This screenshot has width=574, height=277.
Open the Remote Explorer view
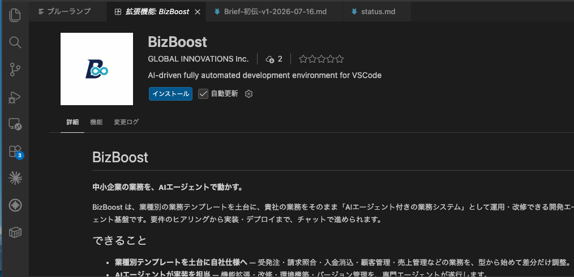click(15, 124)
